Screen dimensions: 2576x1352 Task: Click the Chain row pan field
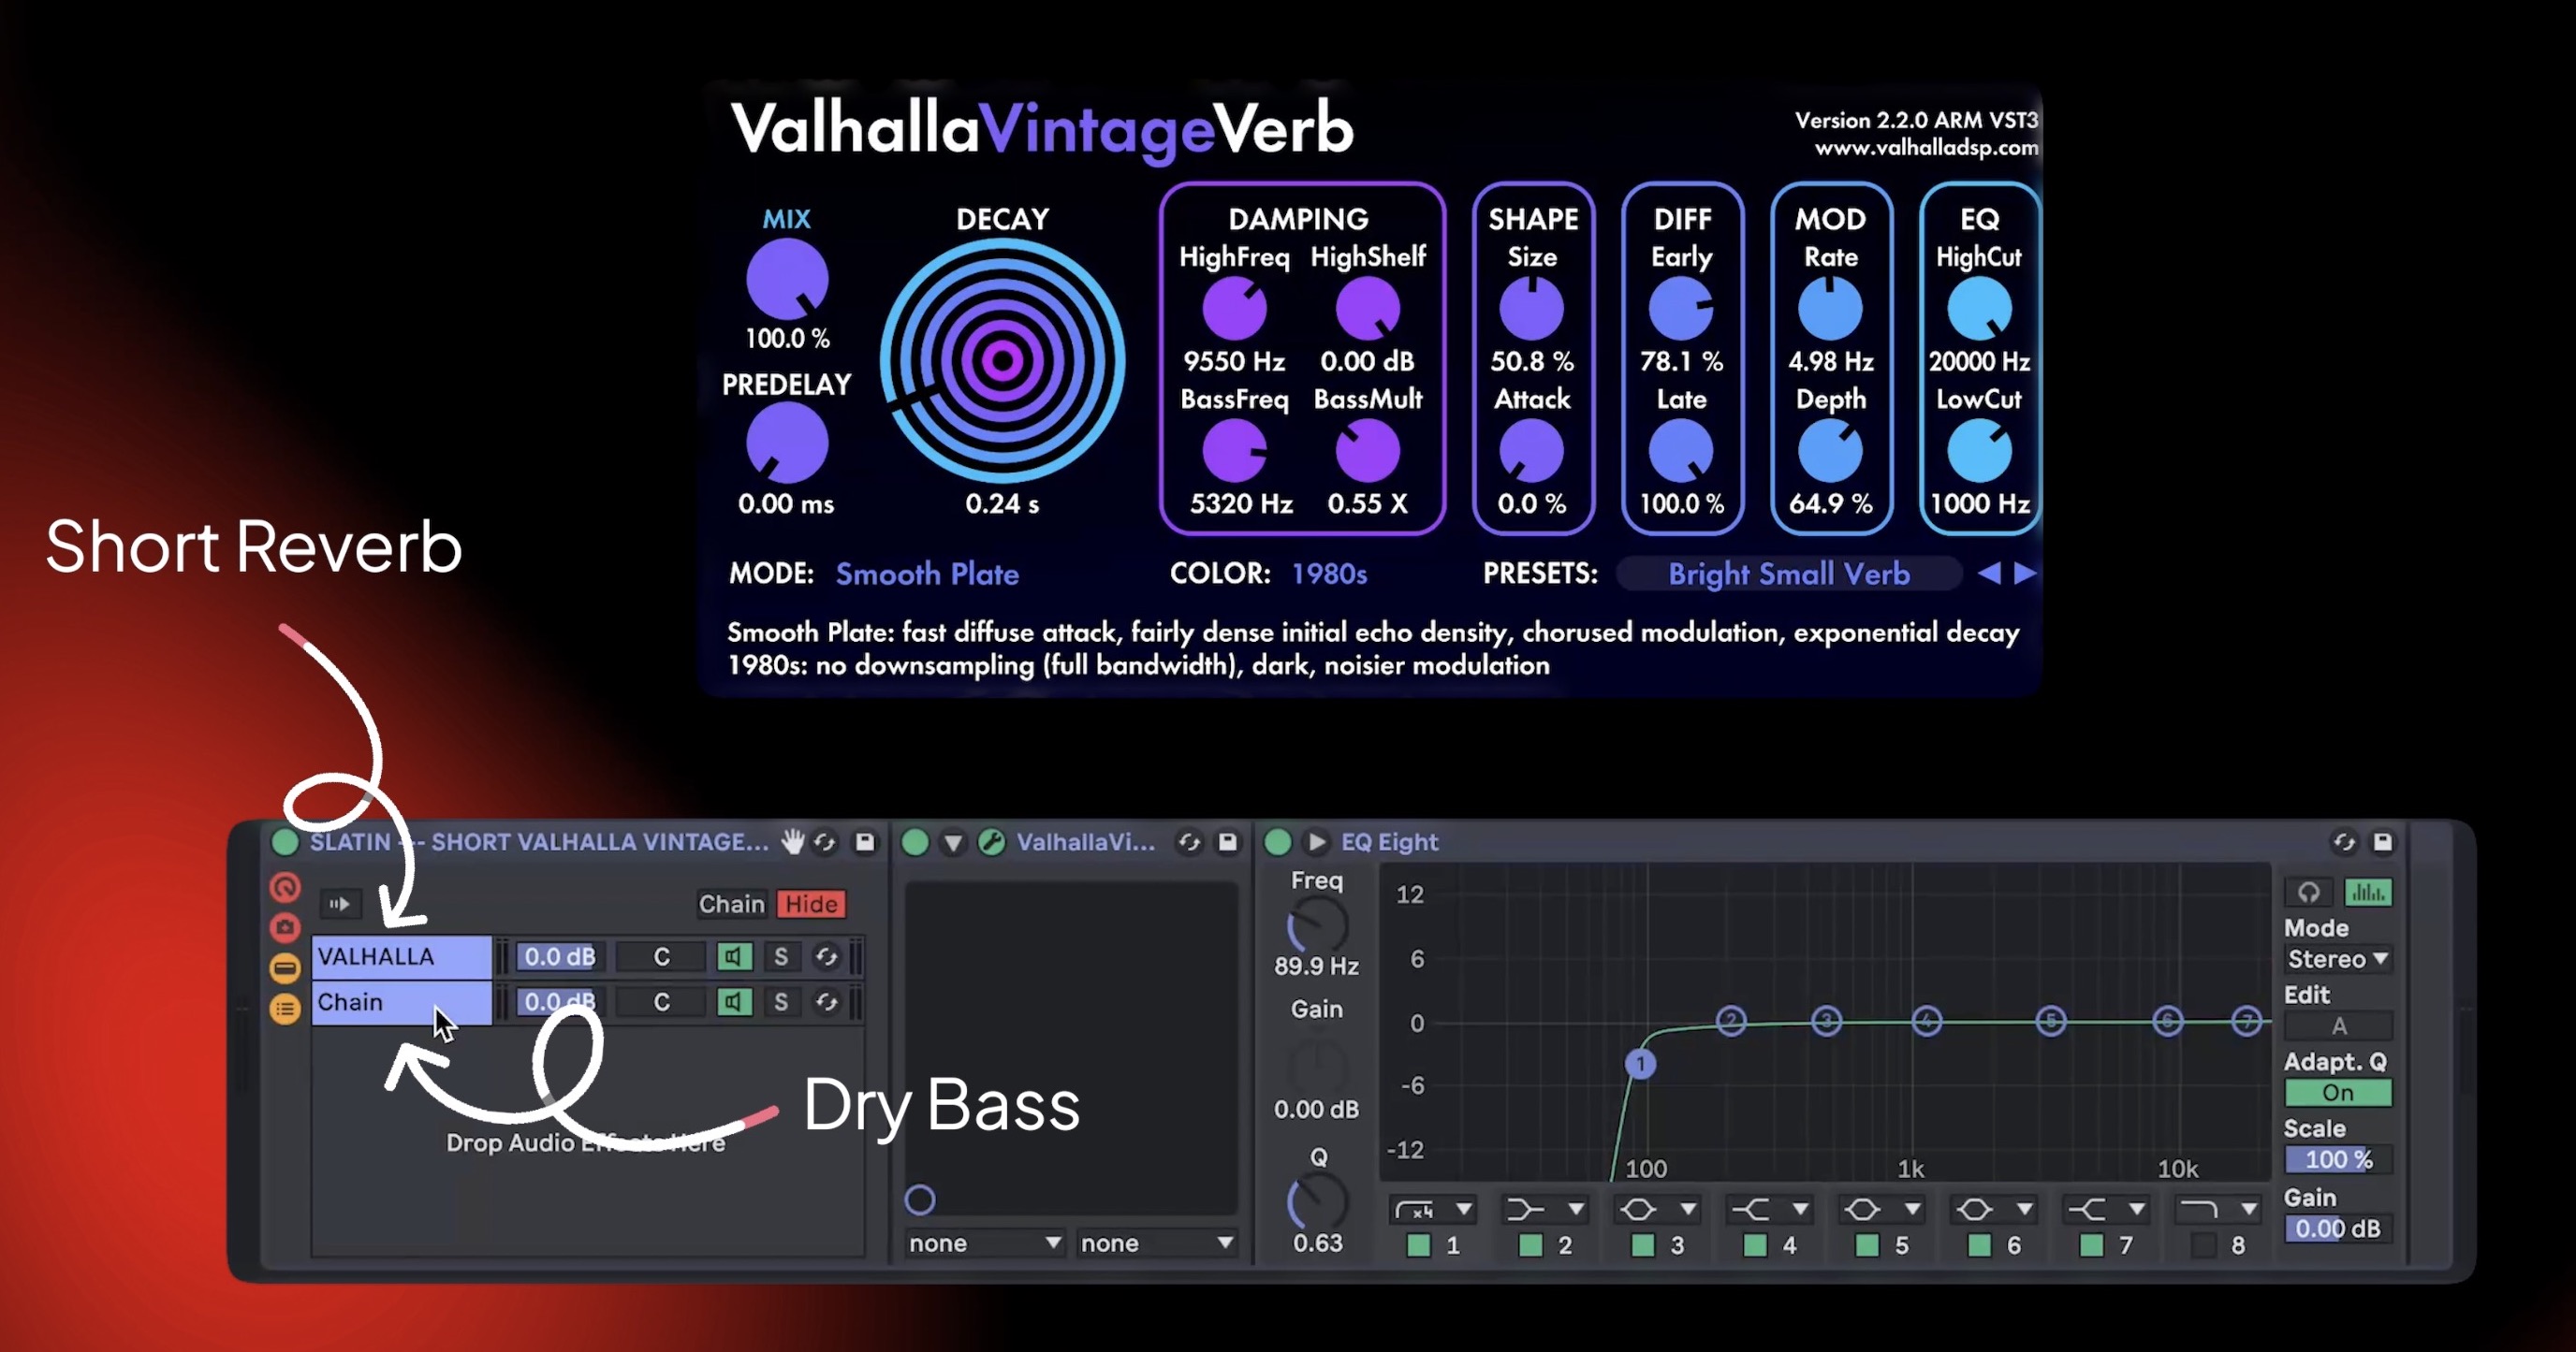[661, 1001]
